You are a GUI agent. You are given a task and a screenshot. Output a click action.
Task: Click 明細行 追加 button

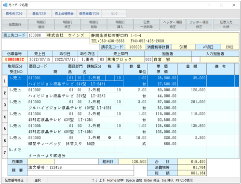coord(41,25)
